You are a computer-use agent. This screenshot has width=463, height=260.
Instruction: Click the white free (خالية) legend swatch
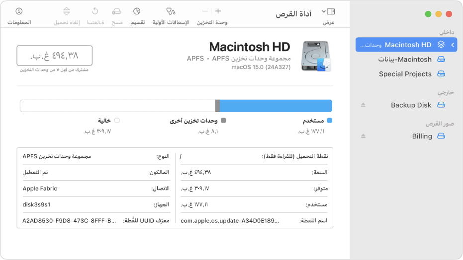(x=117, y=121)
